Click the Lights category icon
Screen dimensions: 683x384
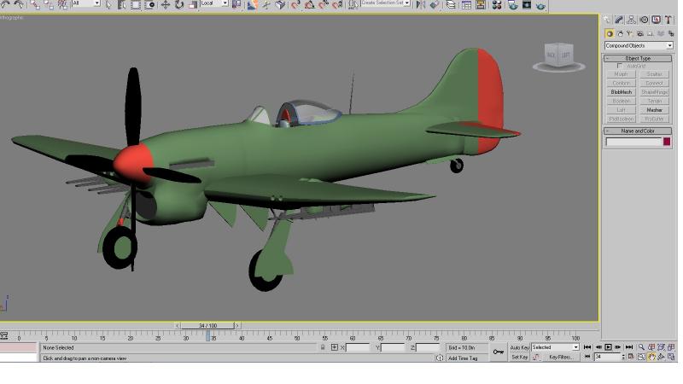tap(629, 33)
